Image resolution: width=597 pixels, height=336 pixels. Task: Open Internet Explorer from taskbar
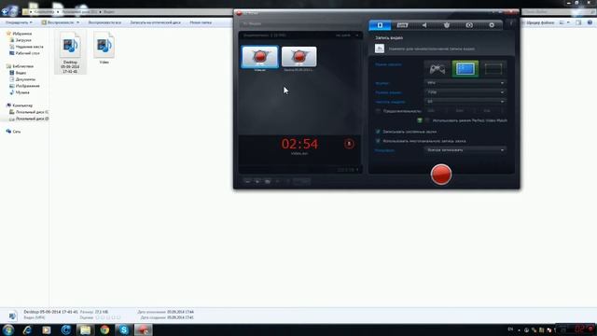coord(27,329)
